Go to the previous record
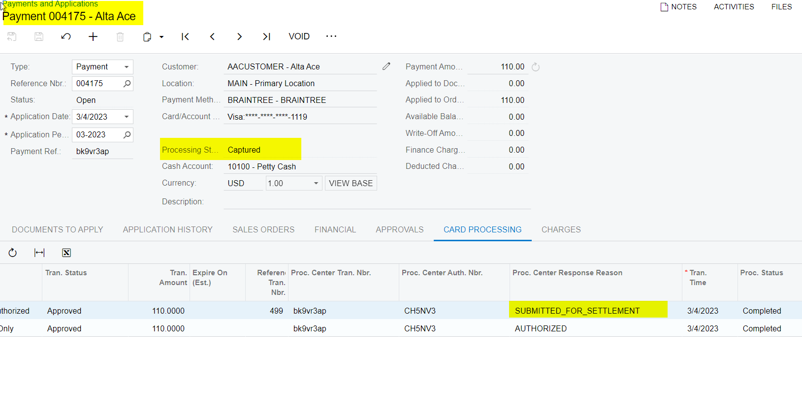 click(x=212, y=36)
